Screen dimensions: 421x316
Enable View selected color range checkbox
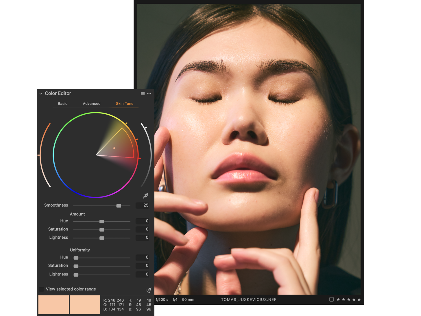tap(41, 289)
